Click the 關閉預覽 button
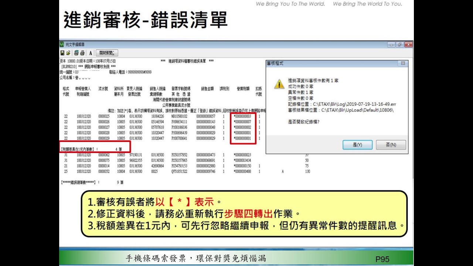This screenshot has height=266, width=473. (107, 53)
